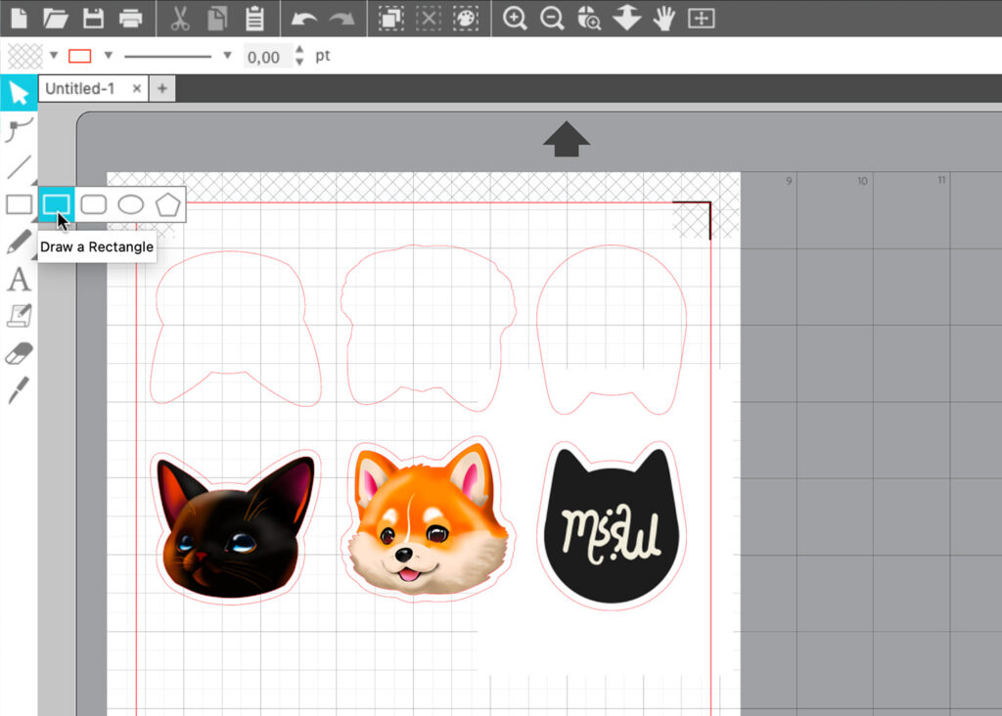The height and width of the screenshot is (716, 1002).
Task: Activate the Eraser tool
Action: click(19, 353)
